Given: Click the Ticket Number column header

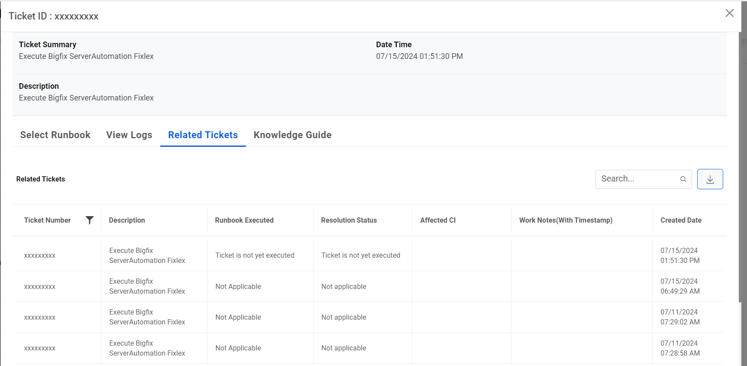Looking at the screenshot, I should pyautogui.click(x=47, y=220).
